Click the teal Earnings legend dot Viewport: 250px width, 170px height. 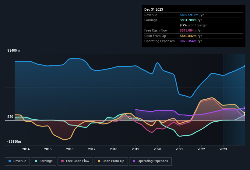point(36,161)
